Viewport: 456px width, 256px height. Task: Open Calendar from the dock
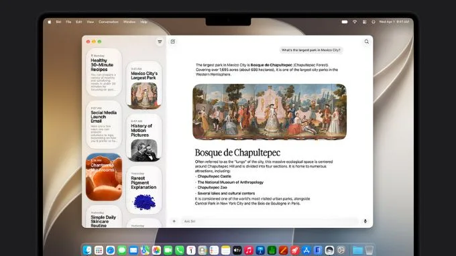coord(191,250)
